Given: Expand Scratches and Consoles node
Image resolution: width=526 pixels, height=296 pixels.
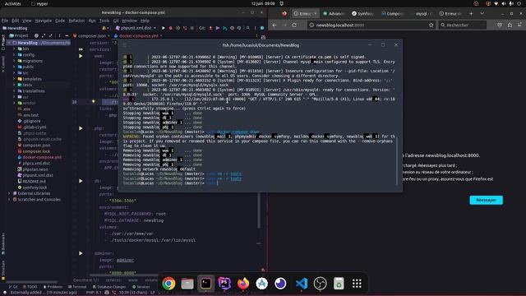Looking at the screenshot, I should pos(9,200).
